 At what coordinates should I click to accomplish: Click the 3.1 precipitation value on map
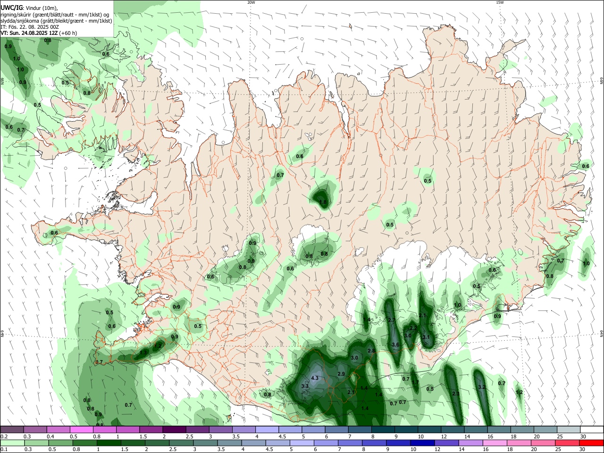pyautogui.click(x=426, y=337)
